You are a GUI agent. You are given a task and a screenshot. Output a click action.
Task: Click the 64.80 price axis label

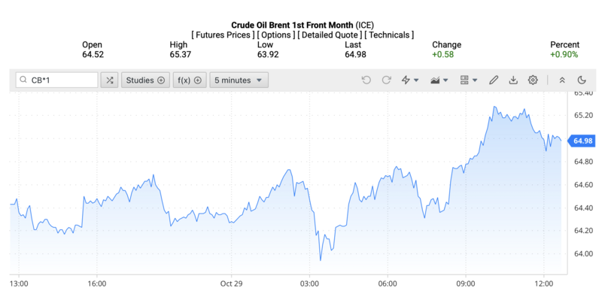(x=583, y=162)
